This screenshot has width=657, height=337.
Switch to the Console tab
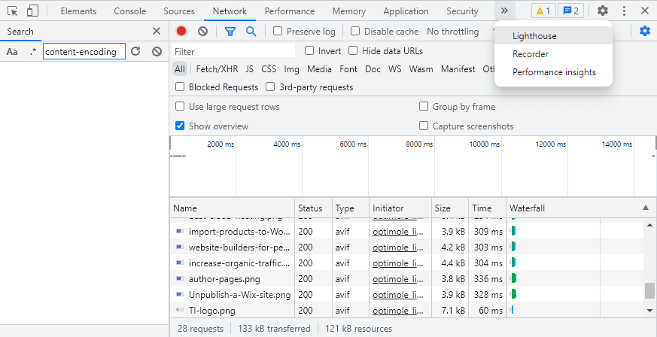point(130,11)
